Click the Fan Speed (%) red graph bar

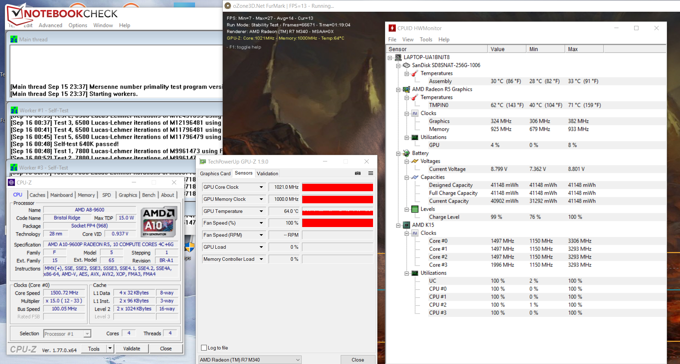pyautogui.click(x=338, y=223)
